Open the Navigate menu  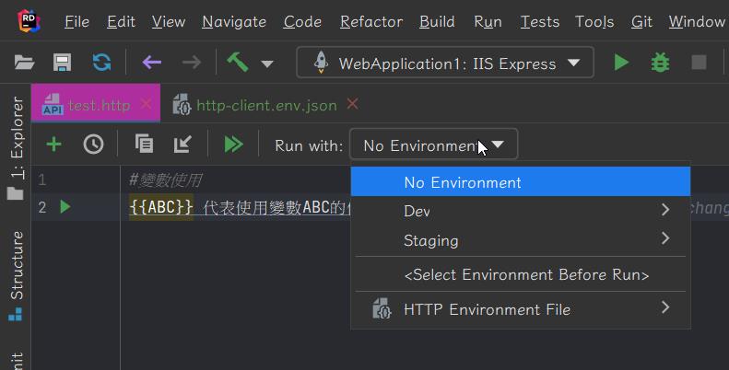tap(234, 21)
